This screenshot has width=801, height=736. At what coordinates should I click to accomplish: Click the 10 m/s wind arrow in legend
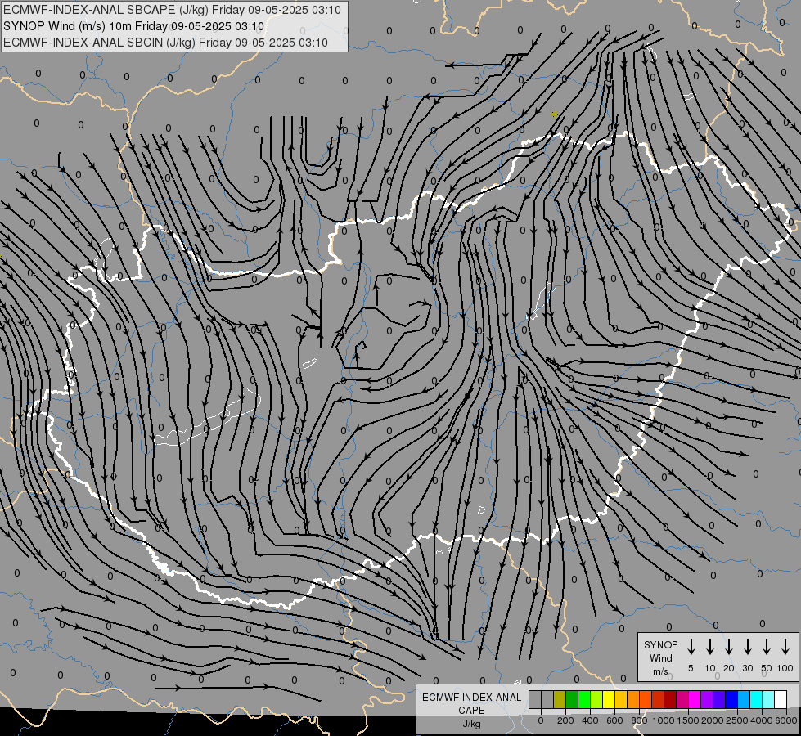click(710, 647)
